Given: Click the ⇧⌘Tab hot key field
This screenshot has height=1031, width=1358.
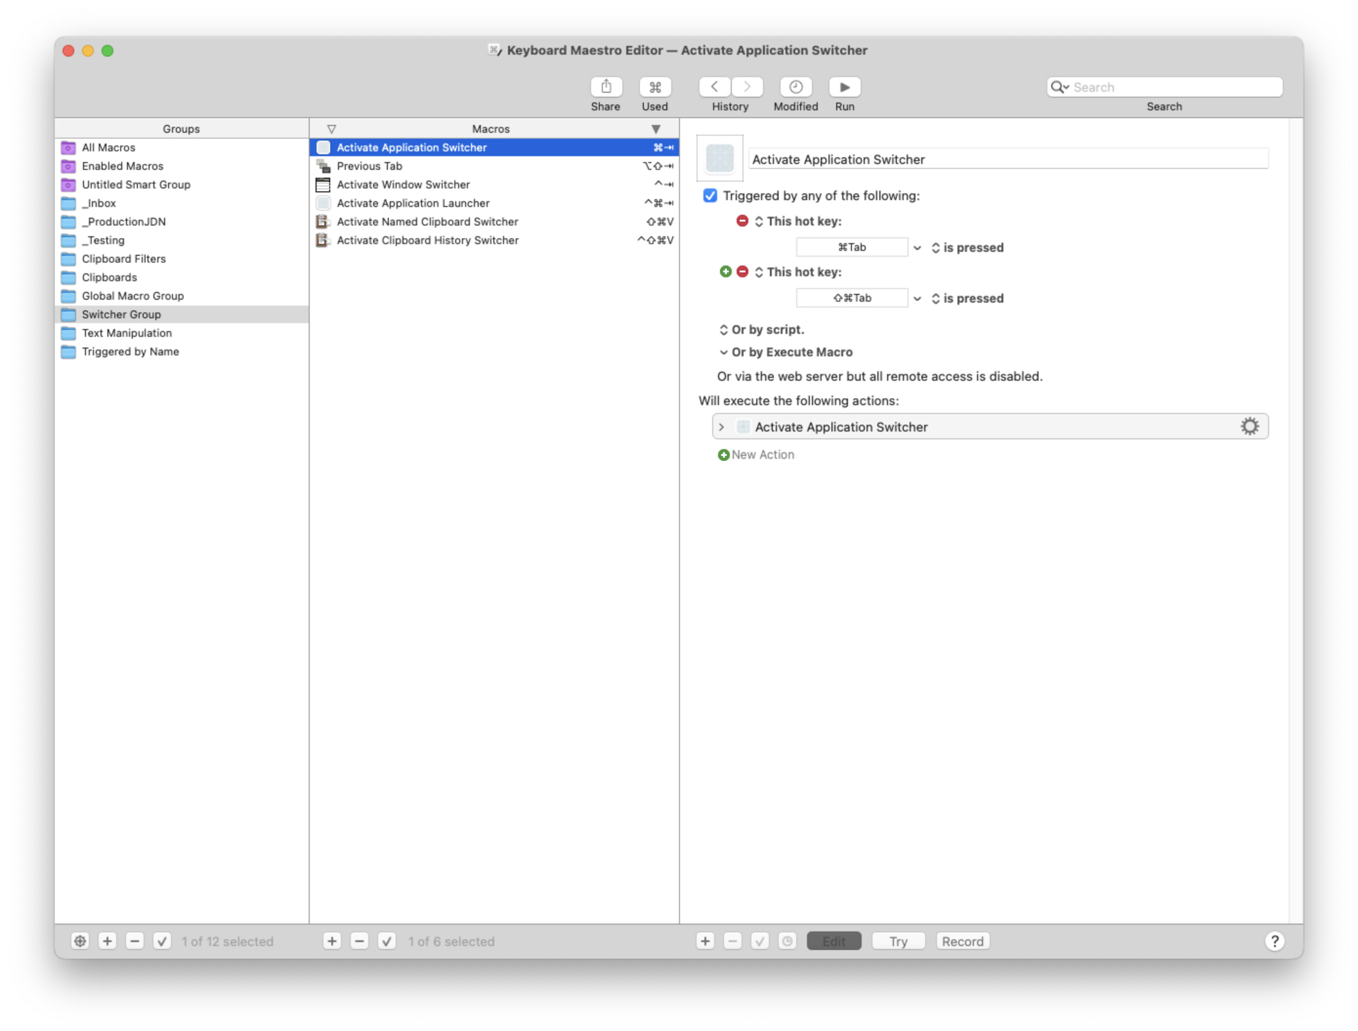Looking at the screenshot, I should [x=851, y=298].
